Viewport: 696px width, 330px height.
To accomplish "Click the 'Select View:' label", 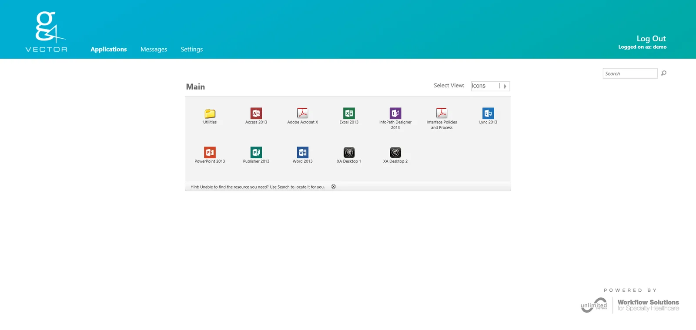I will tap(449, 86).
